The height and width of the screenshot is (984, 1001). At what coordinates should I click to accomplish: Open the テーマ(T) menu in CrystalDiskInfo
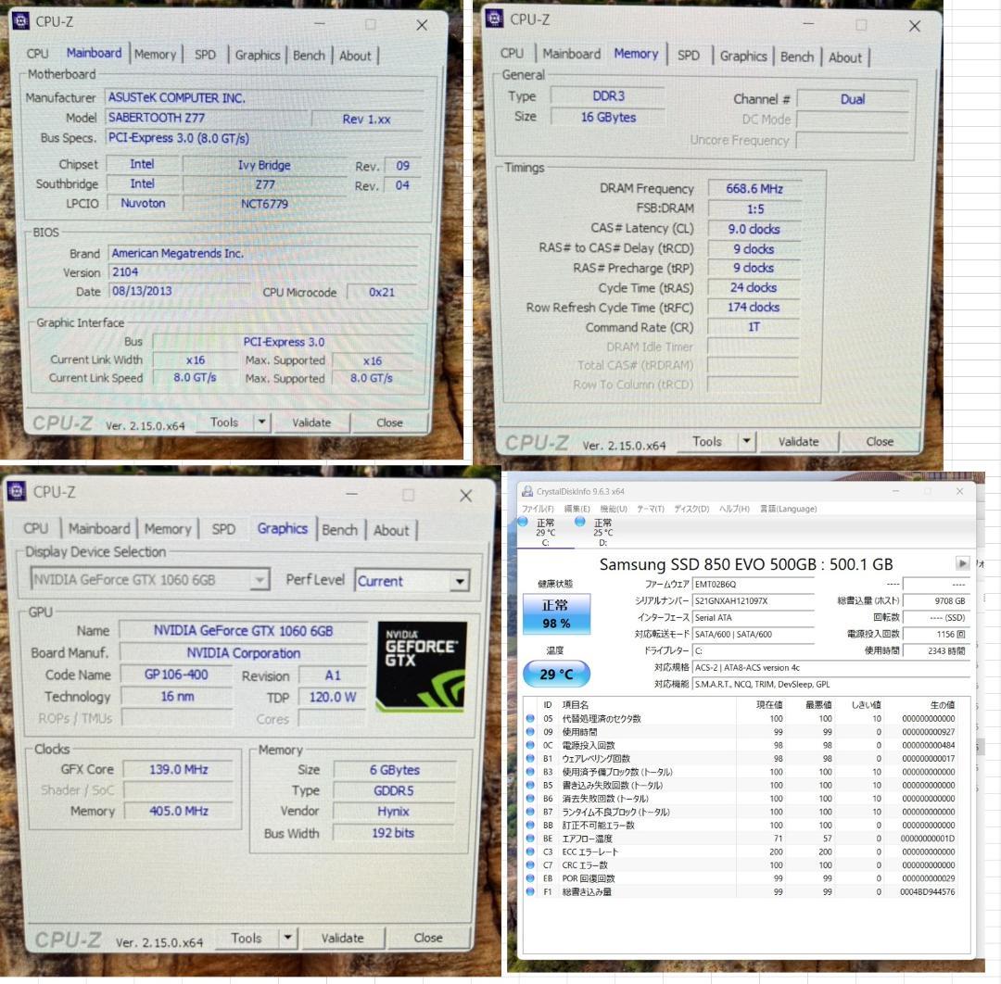click(649, 508)
